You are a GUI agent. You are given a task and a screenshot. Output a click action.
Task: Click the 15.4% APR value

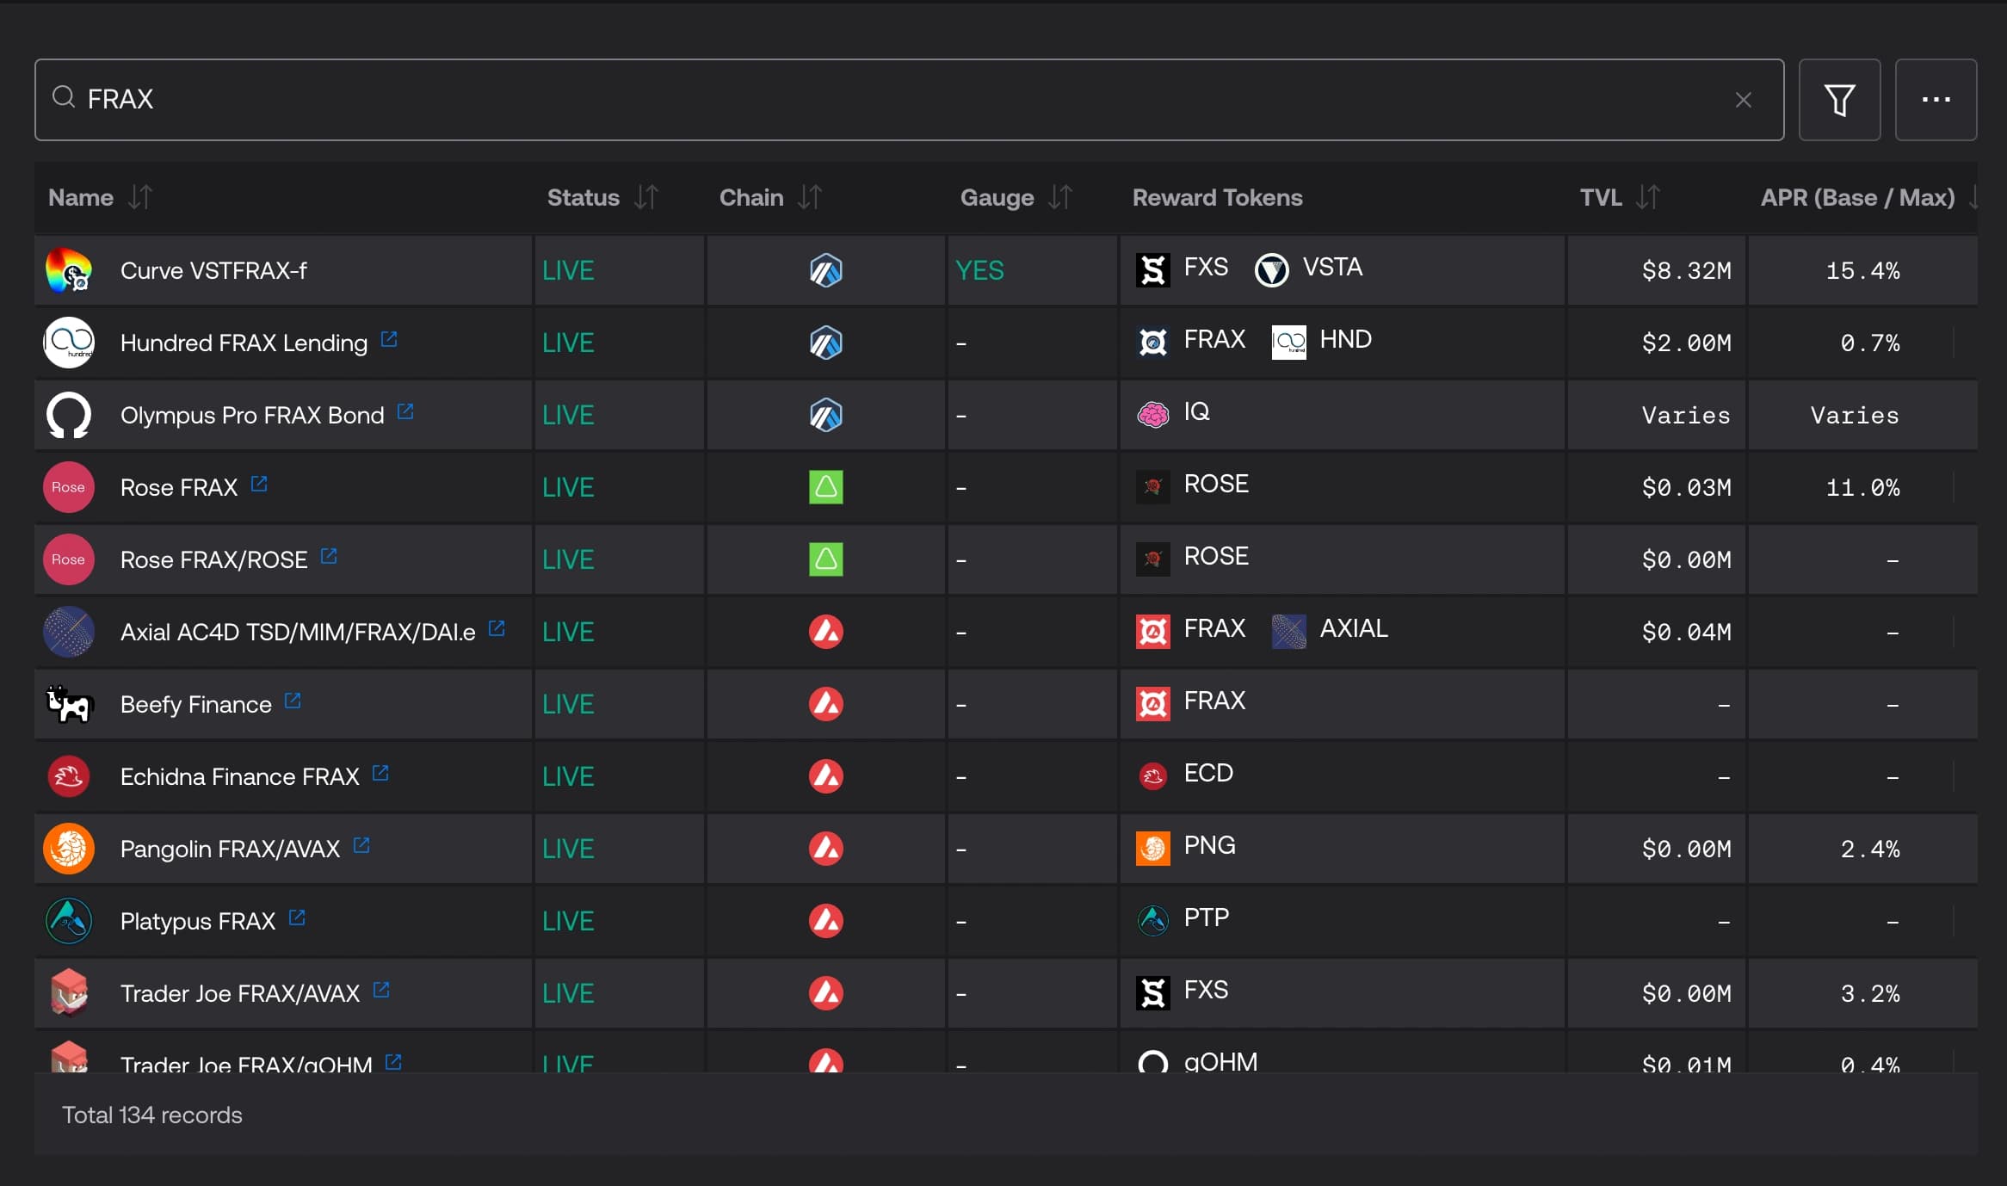pos(1862,270)
